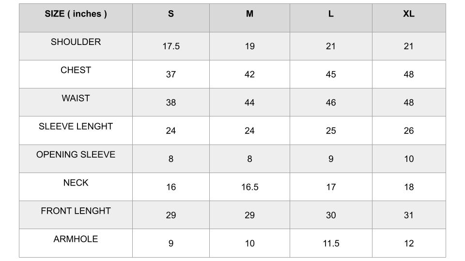Click the SHOULDER row label
The width and height of the screenshot is (465, 261).
coord(76,42)
